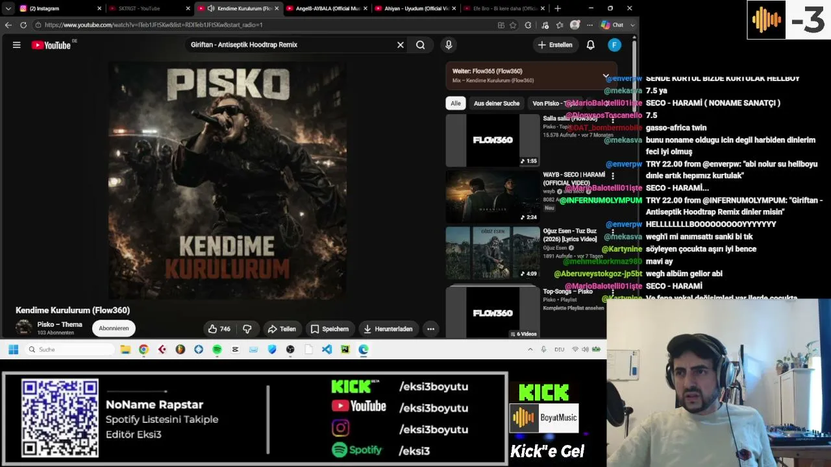Open Visual Studio Code from taskbar
The image size is (831, 467).
pos(327,349)
